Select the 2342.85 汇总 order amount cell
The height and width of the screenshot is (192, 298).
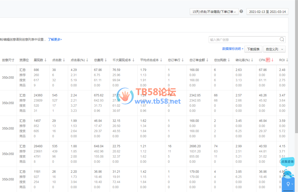tap(195, 95)
